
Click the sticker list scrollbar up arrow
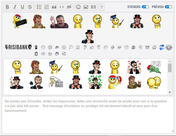pos(170,61)
